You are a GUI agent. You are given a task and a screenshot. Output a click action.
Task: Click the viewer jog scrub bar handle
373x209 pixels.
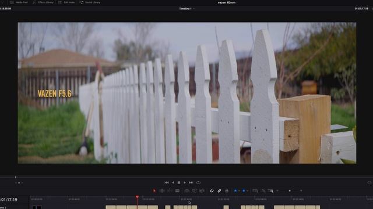[16, 177]
